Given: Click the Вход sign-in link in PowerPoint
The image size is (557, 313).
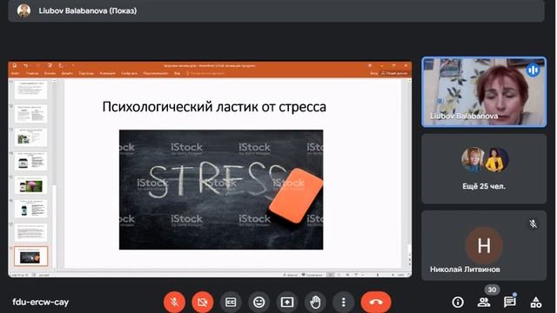Looking at the screenshot, I should [373, 73].
